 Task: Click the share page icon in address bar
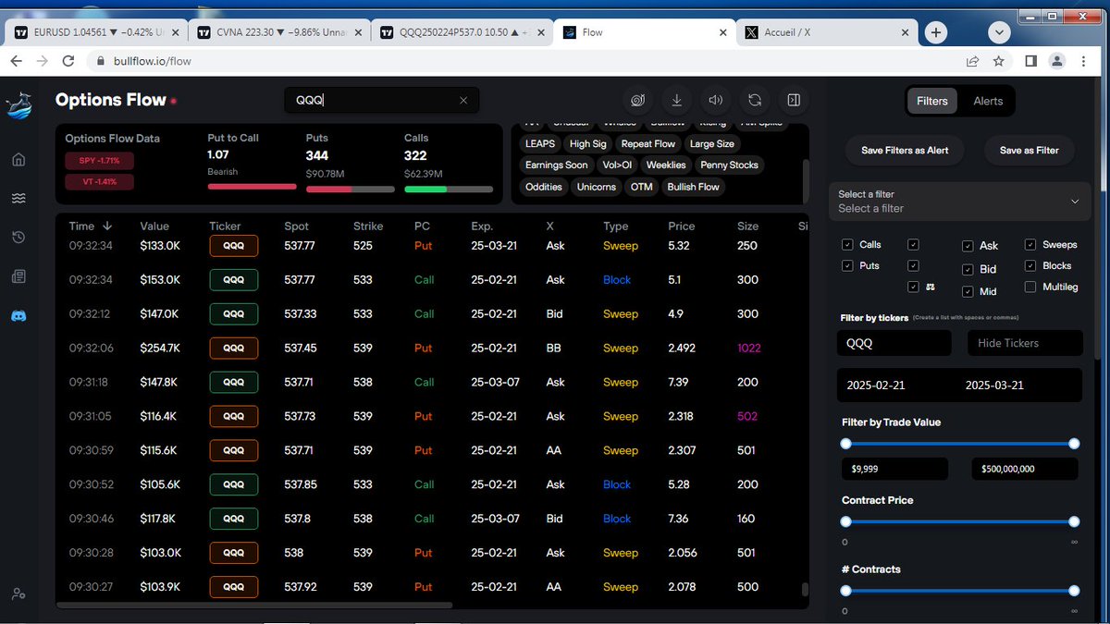pyautogui.click(x=972, y=61)
